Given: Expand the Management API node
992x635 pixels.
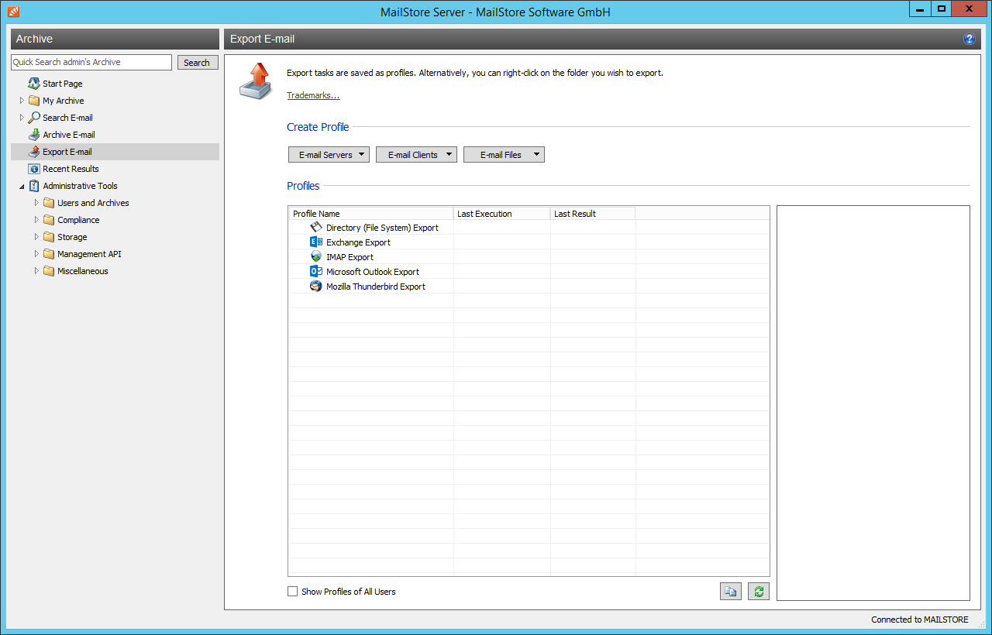Looking at the screenshot, I should 36,254.
